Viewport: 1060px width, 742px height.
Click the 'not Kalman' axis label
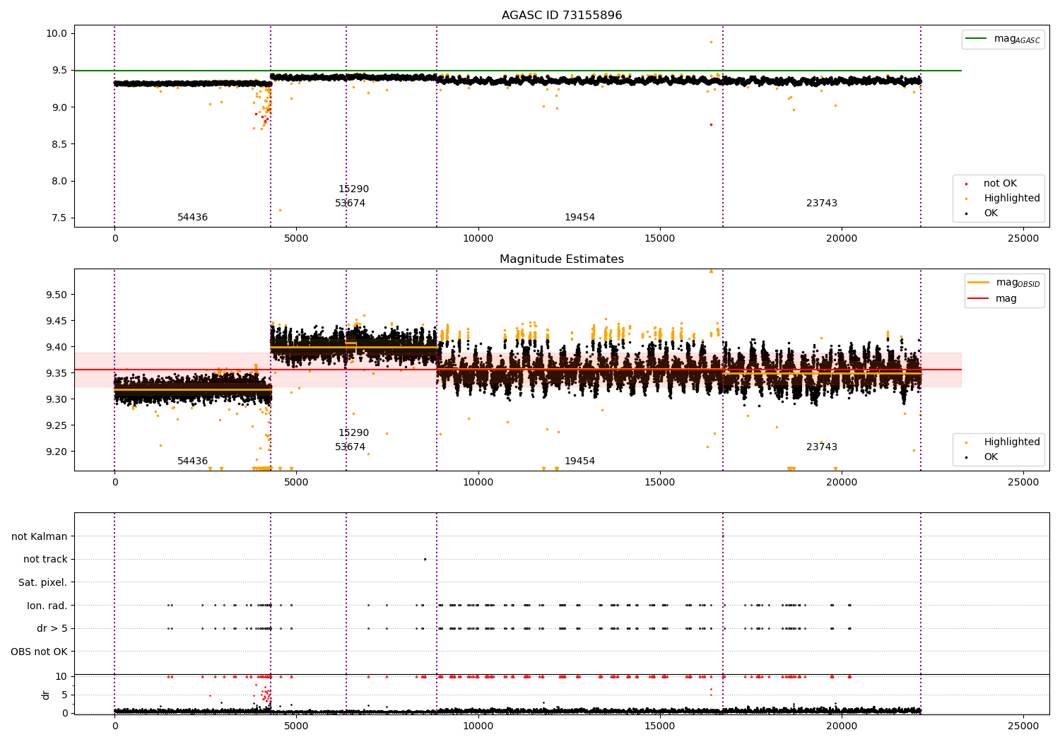[40, 536]
